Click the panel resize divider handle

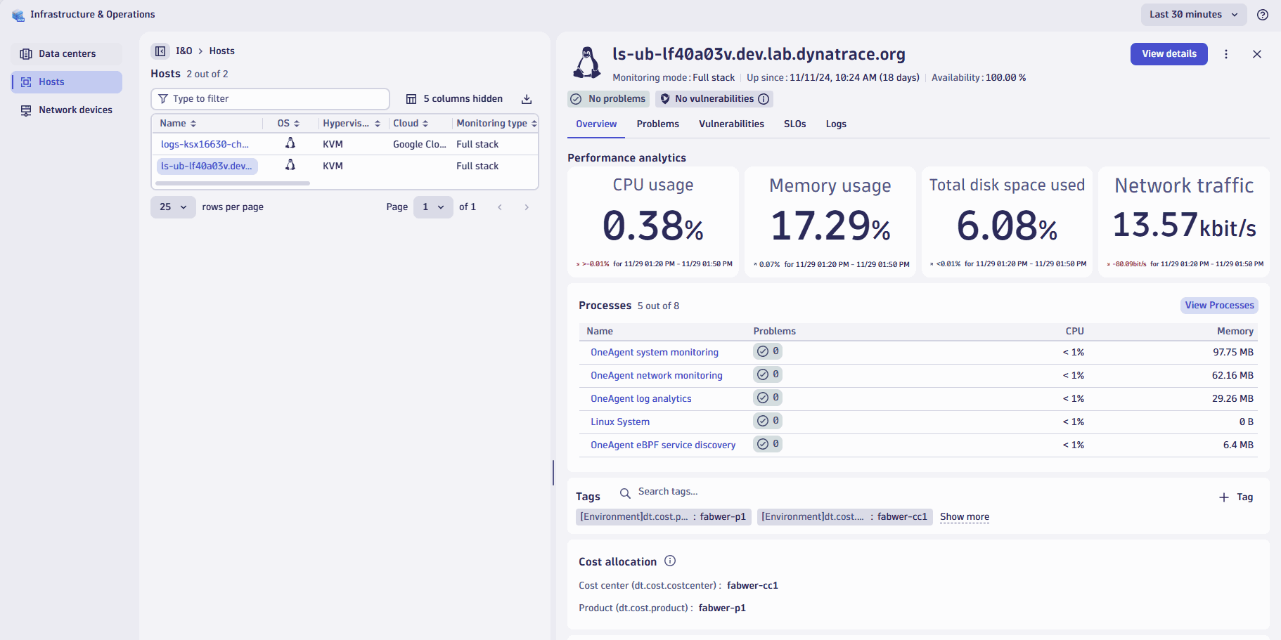click(553, 473)
